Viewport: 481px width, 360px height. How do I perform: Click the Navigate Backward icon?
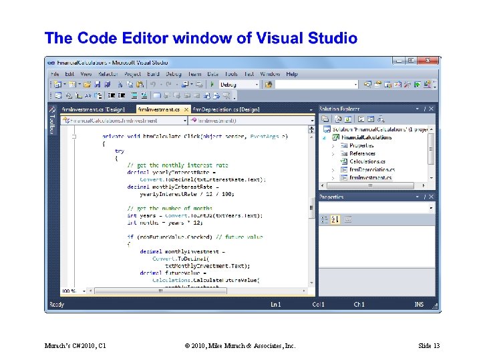click(185, 84)
